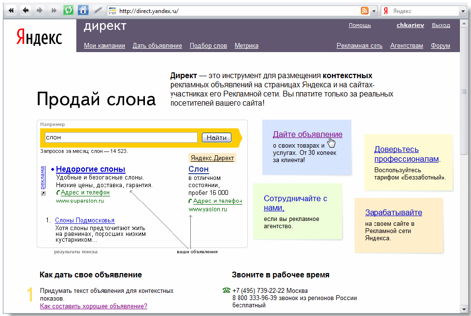Viewport: 471px width, 316px height.
Task: Click the green telephone icon
Action: pos(226,290)
